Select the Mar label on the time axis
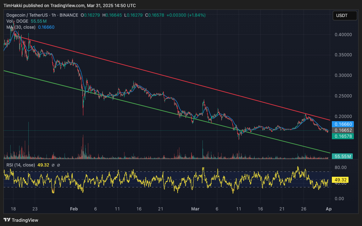Screen dimensions: 362x226 pos(195,209)
